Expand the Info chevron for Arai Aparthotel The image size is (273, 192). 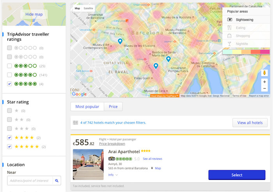point(117,175)
